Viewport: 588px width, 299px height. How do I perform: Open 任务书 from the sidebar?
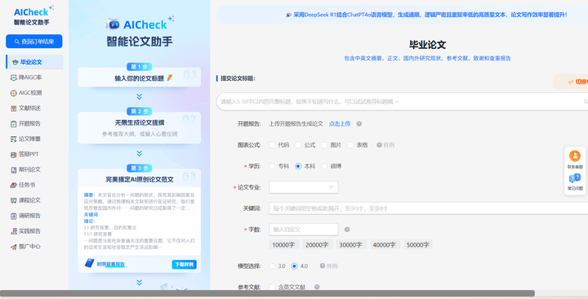[x=23, y=185]
